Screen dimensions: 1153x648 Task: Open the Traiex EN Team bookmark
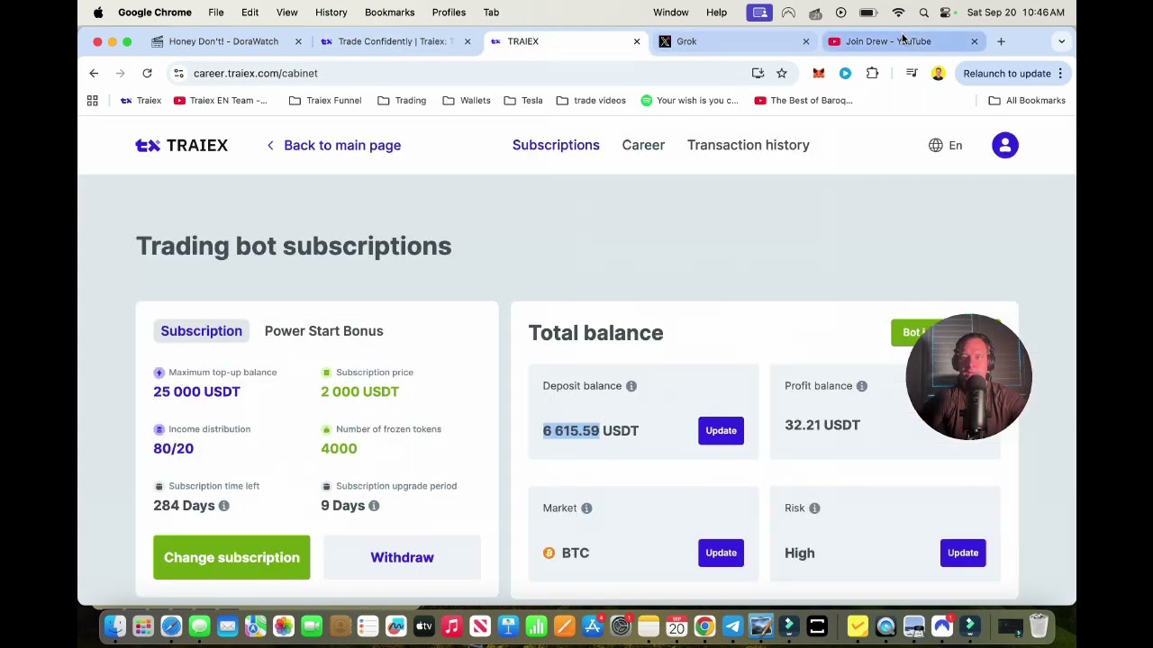(x=221, y=101)
